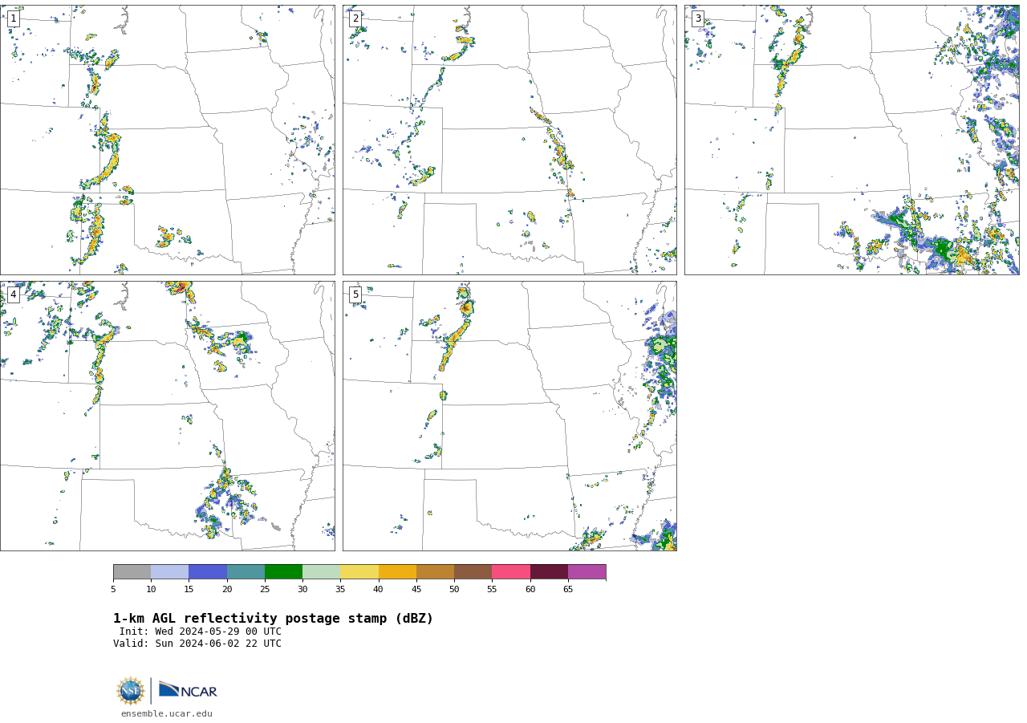Click the panel number 2 label
This screenshot has height=723, width=1027.
click(x=355, y=18)
